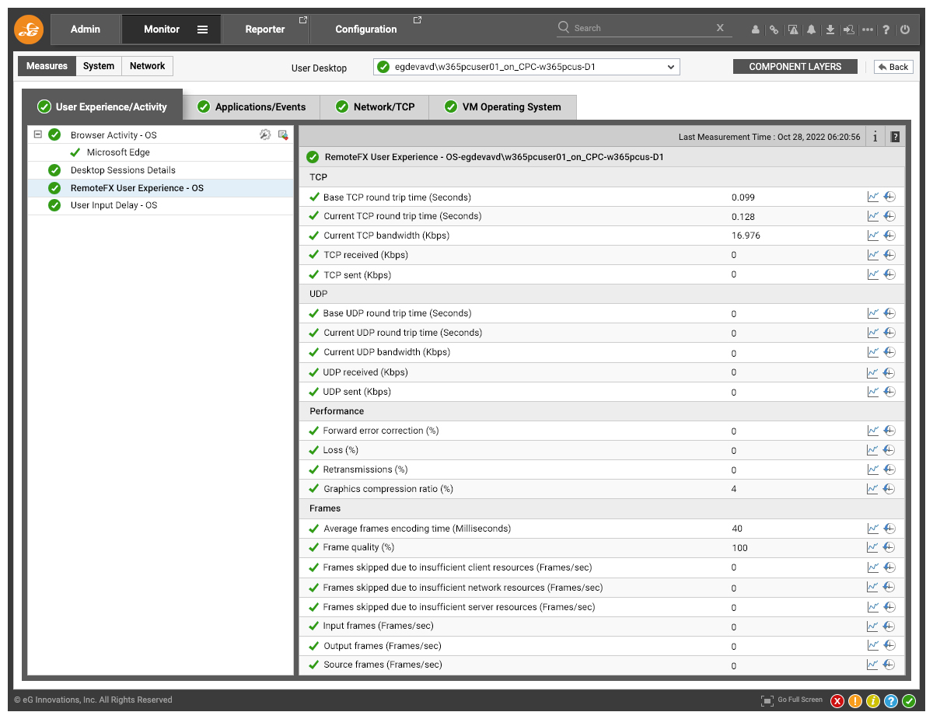The height and width of the screenshot is (719, 933).
Task: Click the eG Innovations logo icon
Action: [x=30, y=30]
